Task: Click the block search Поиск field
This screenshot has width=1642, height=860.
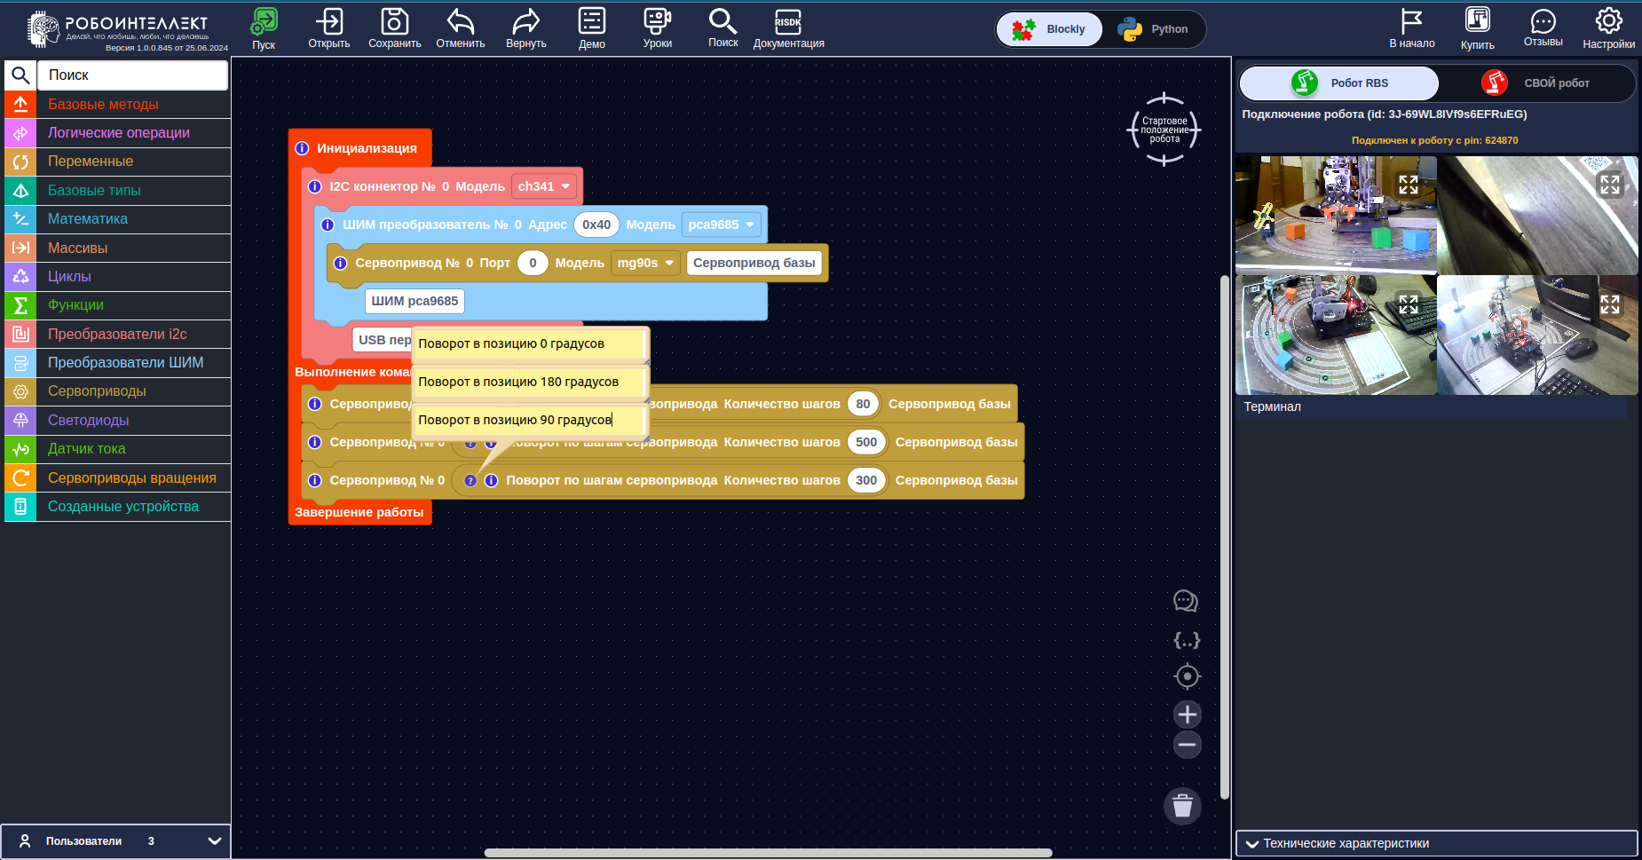Action: 133,75
